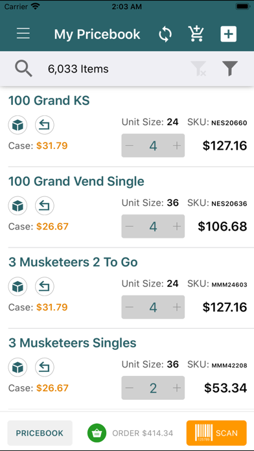Viewport: 254px width, 451px height.
Task: Increase quantity for 100 Grand KS
Action: tap(177, 146)
